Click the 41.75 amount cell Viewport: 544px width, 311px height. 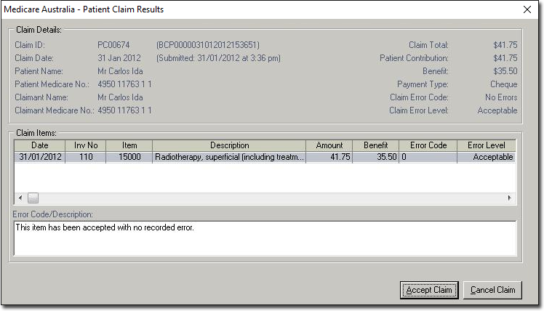click(x=329, y=157)
